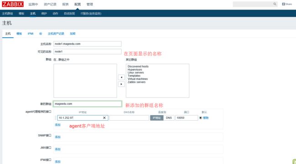Click the Share icon link
The width and height of the screenshot is (296, 164).
point(287,4)
